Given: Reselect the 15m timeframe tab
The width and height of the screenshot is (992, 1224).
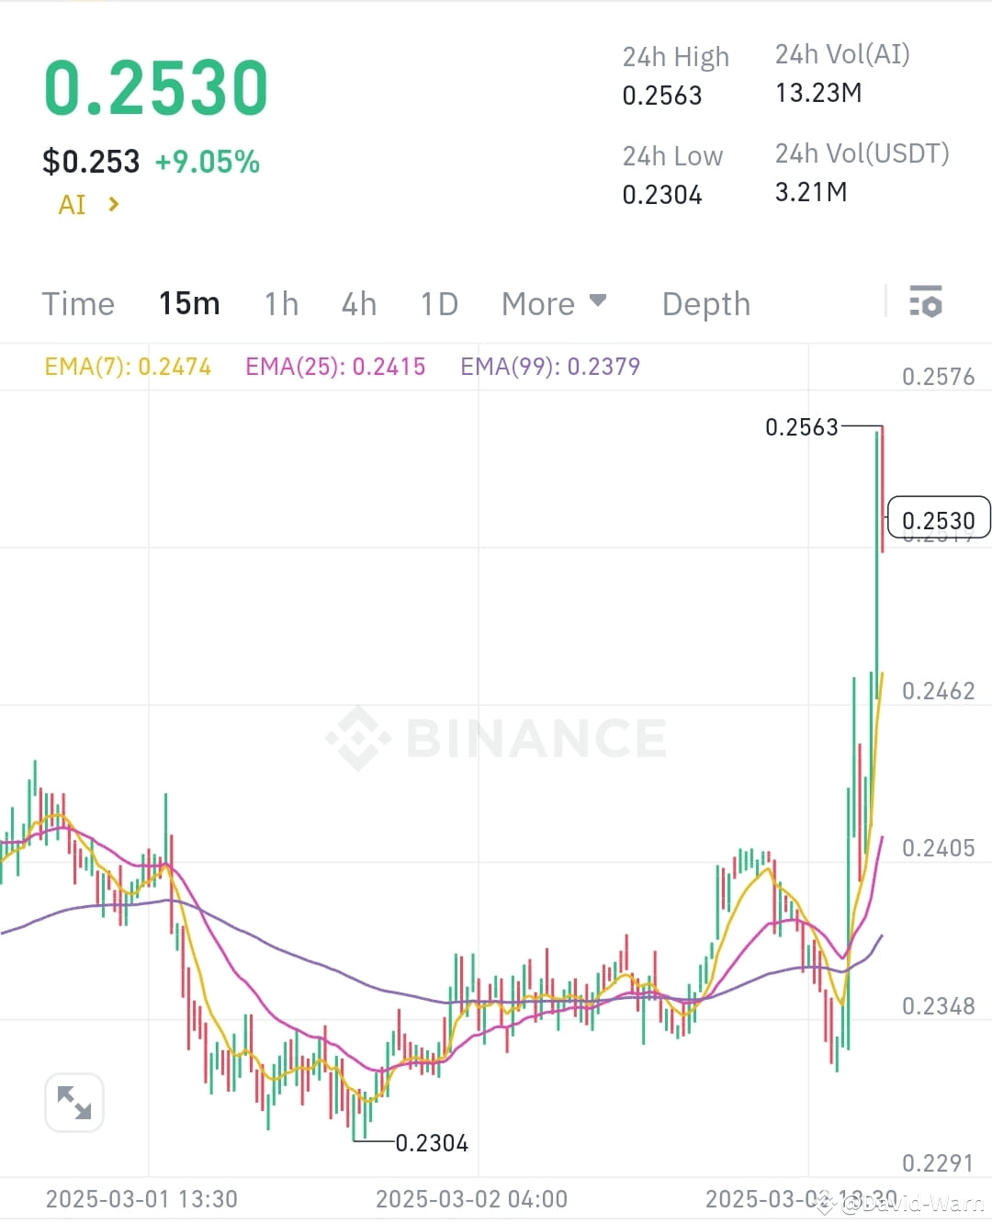Looking at the screenshot, I should pyautogui.click(x=189, y=303).
